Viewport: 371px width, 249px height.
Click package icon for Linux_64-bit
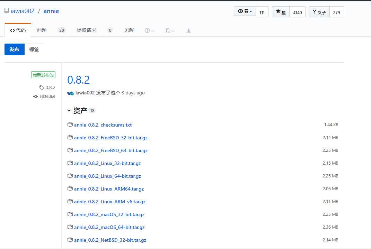(x=70, y=176)
